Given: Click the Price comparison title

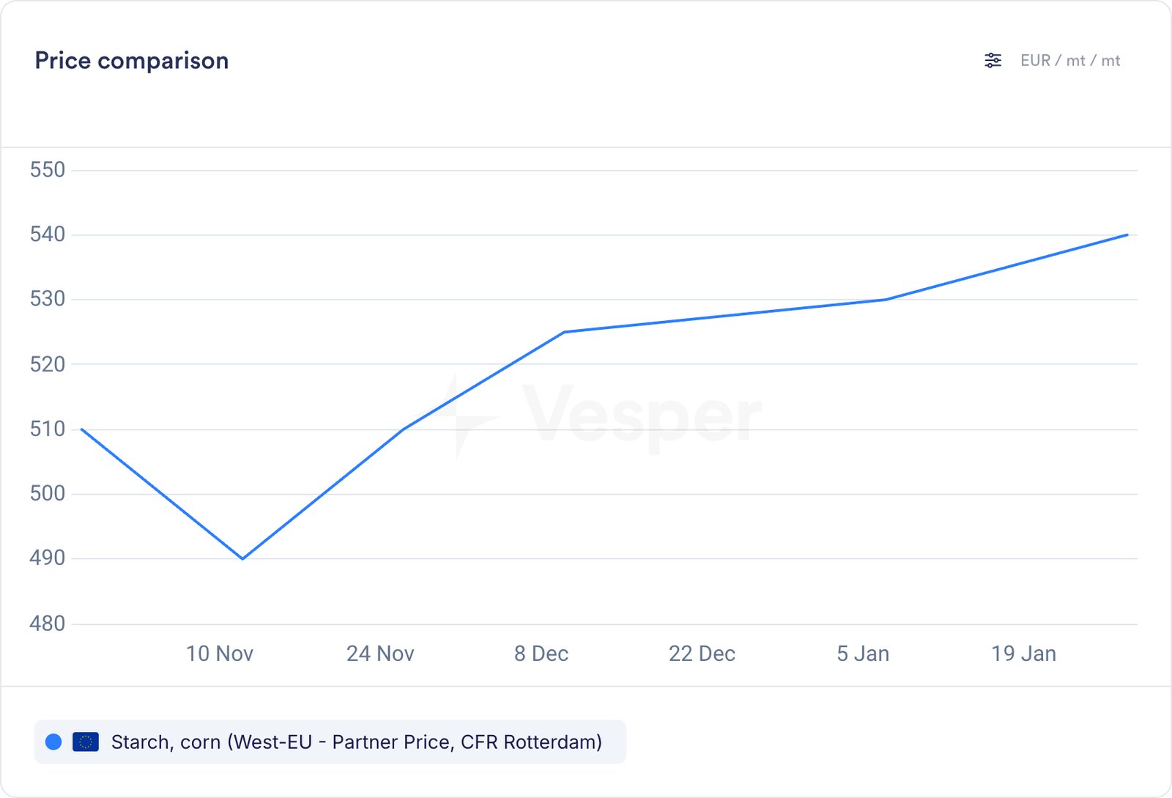Looking at the screenshot, I should coord(132,61).
